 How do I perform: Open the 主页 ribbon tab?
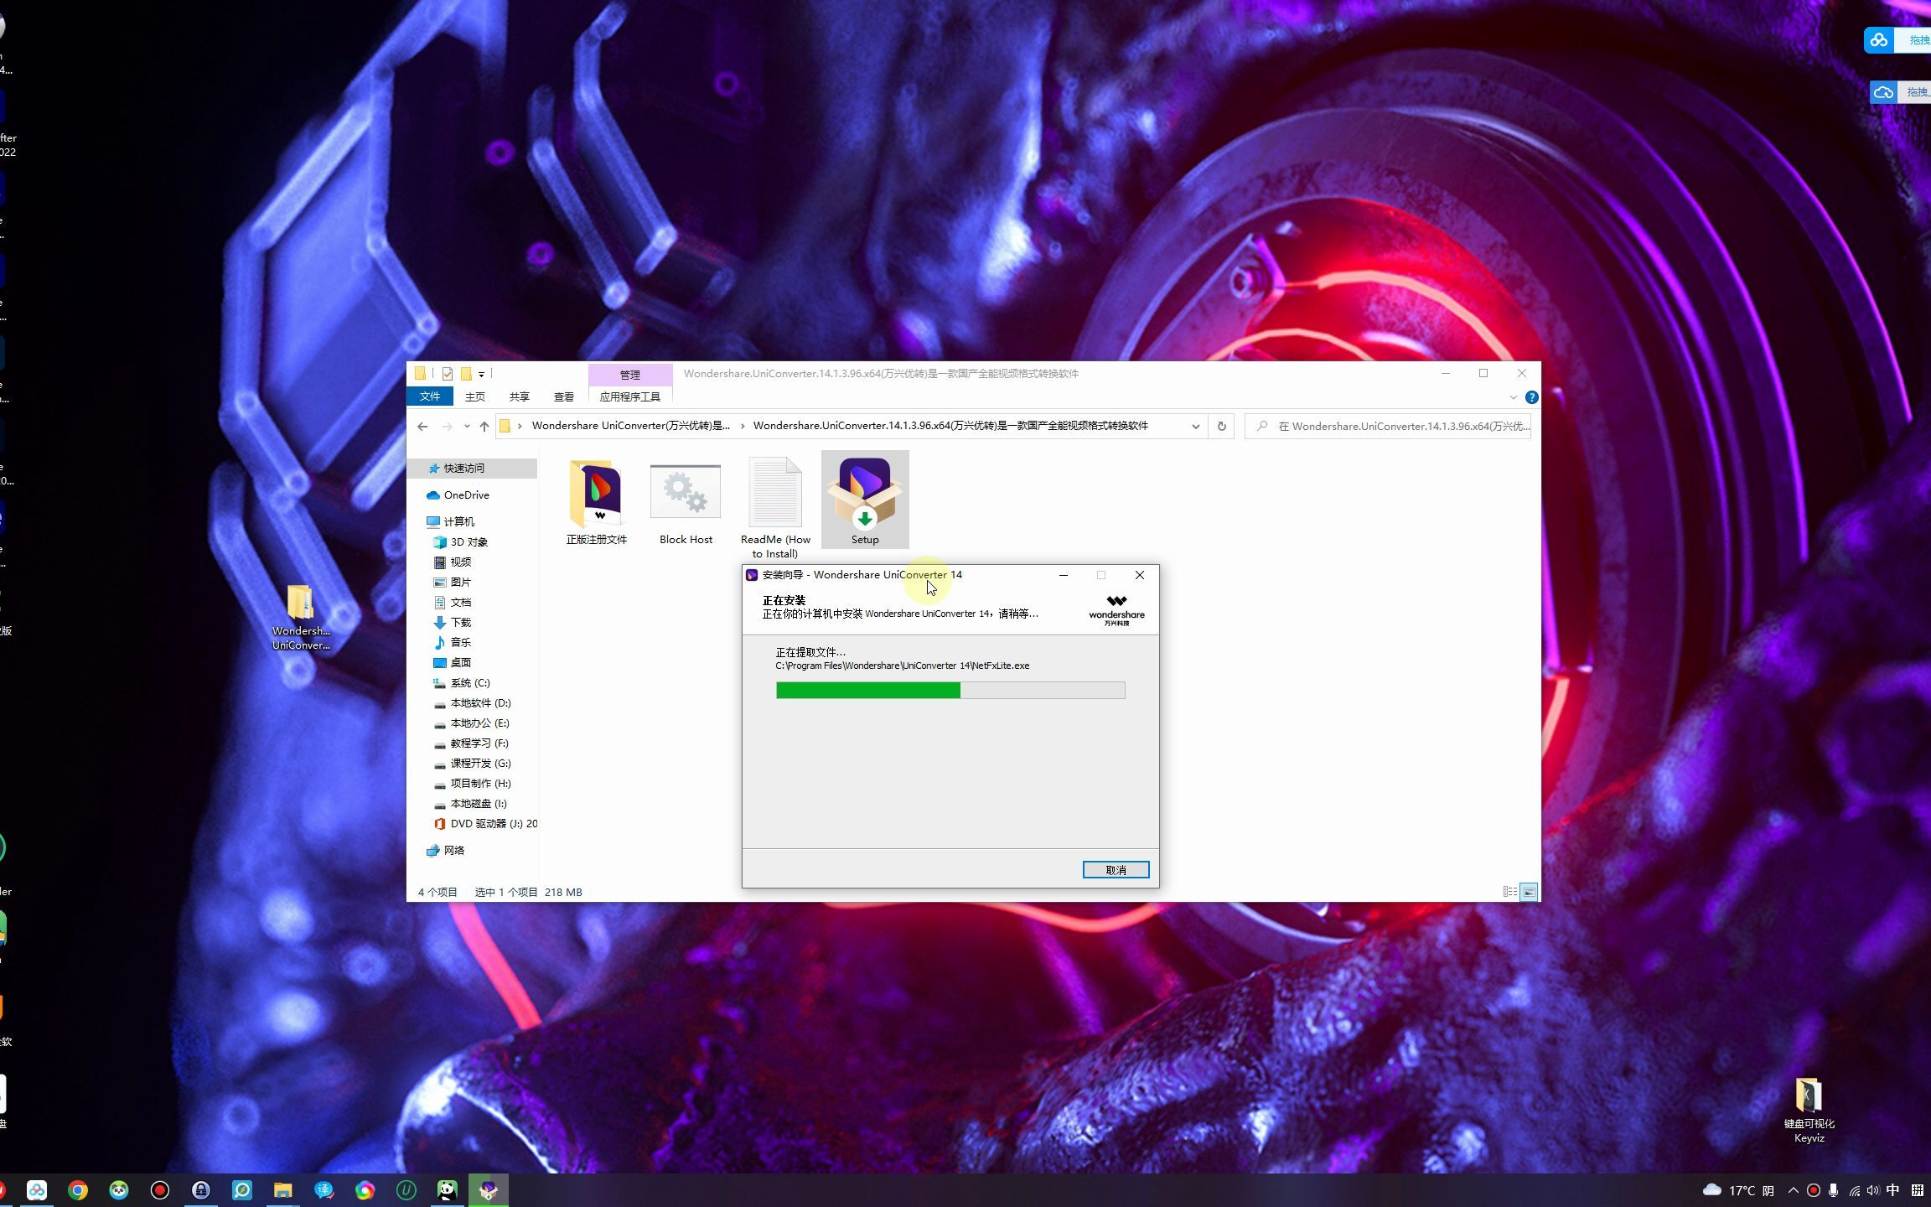tap(475, 396)
